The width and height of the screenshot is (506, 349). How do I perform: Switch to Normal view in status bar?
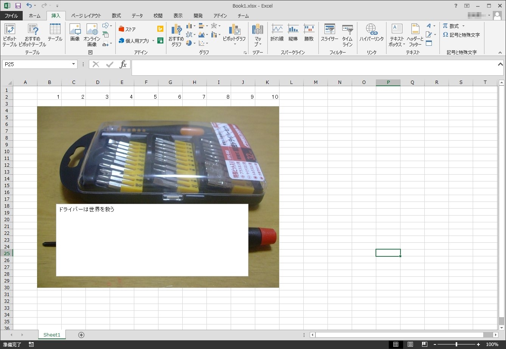pos(396,344)
